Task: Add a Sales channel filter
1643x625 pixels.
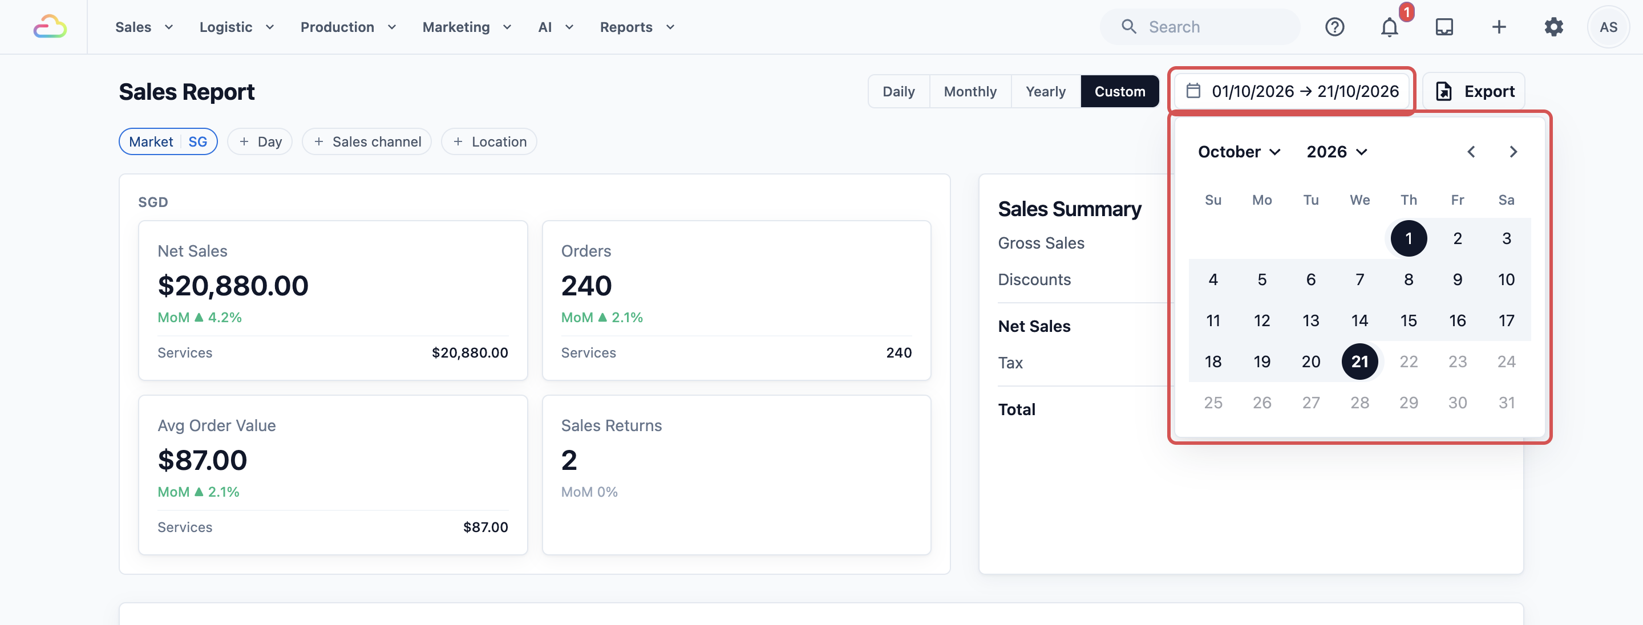Action: 367,141
